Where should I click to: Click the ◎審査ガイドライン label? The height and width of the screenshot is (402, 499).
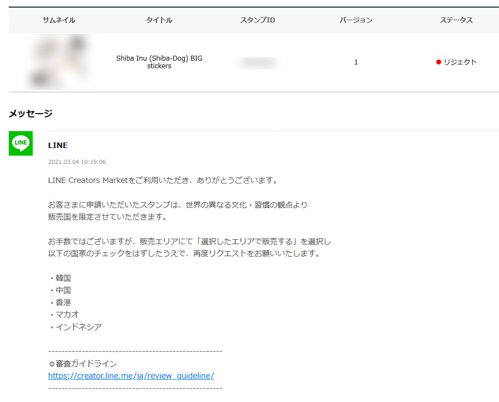tap(83, 363)
